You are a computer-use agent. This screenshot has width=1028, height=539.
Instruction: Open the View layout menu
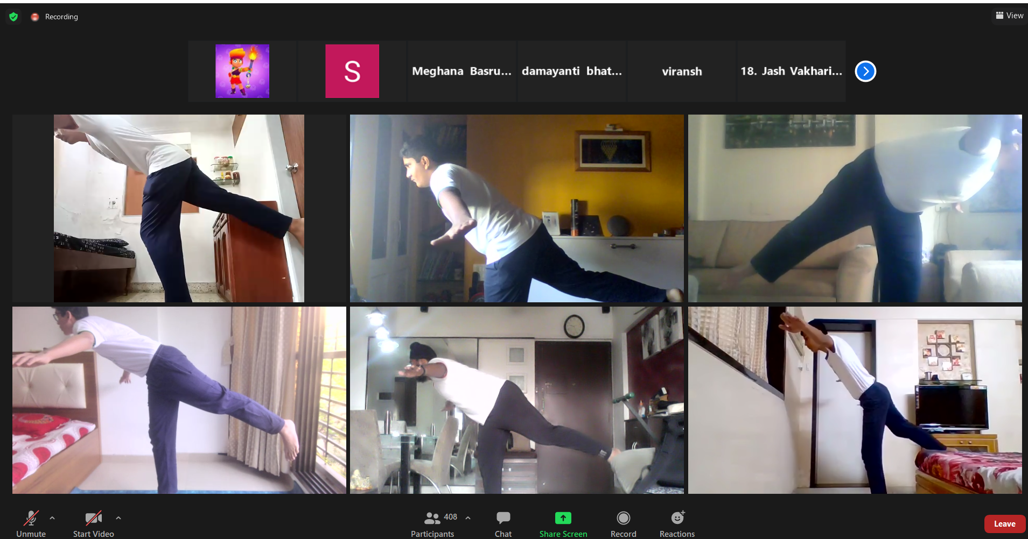coord(1009,16)
